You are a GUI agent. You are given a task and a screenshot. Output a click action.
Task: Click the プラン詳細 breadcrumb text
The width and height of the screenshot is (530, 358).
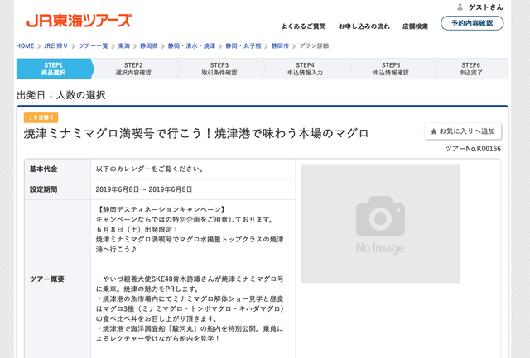coord(314,46)
